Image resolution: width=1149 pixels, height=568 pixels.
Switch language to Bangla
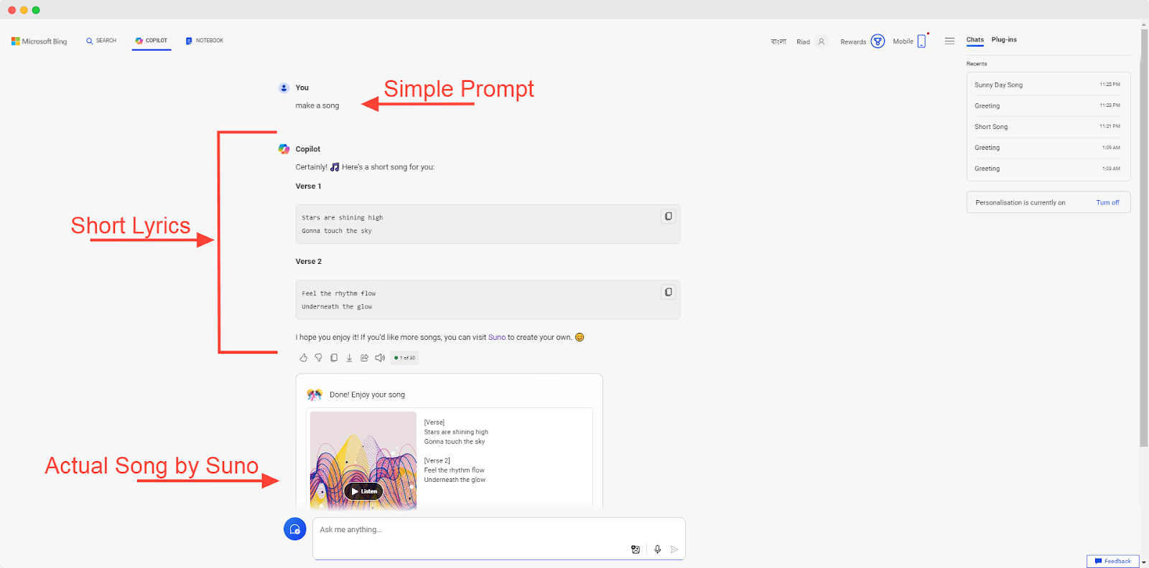tap(778, 42)
